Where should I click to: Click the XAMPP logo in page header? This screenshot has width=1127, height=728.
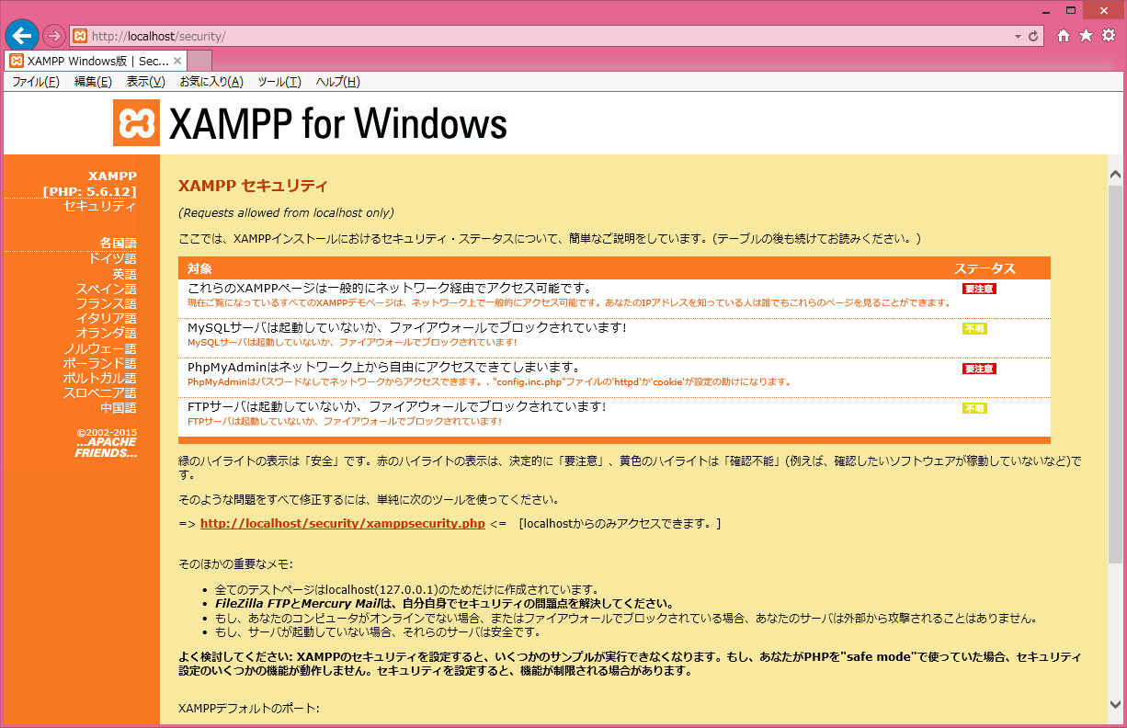click(x=136, y=123)
